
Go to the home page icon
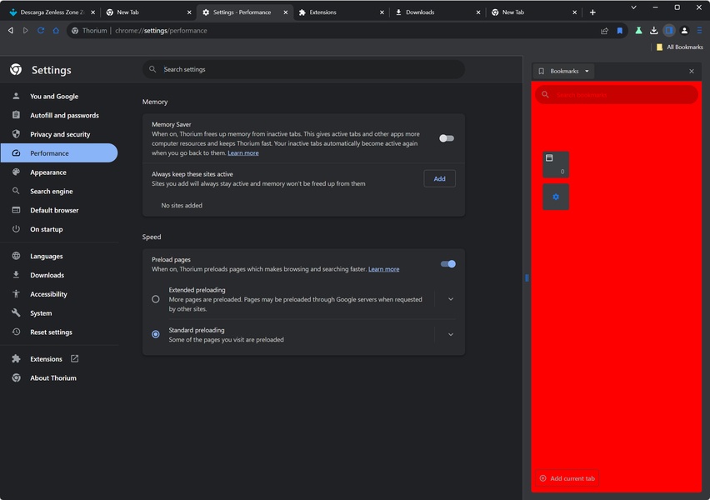pyautogui.click(x=56, y=31)
